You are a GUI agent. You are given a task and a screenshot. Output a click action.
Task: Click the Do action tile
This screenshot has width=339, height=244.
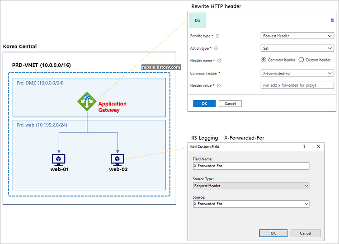click(x=198, y=20)
